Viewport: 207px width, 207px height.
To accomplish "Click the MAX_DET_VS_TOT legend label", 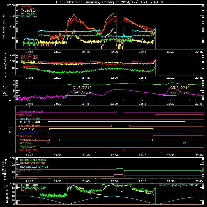I will 32,190.
